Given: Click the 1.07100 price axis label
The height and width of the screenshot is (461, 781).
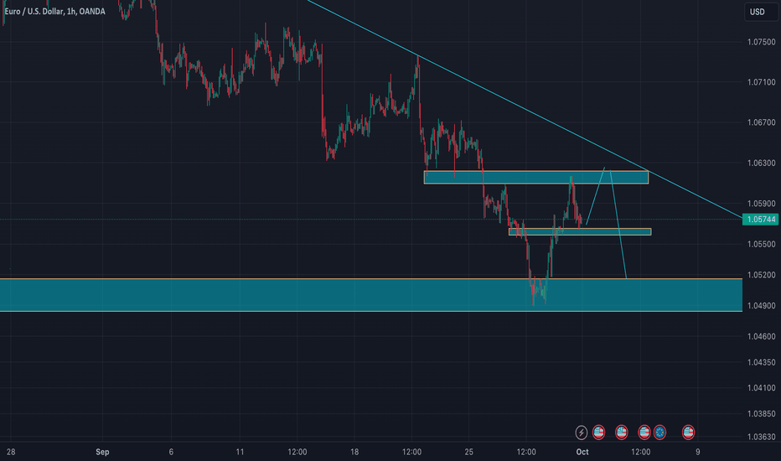Looking at the screenshot, I should point(761,82).
